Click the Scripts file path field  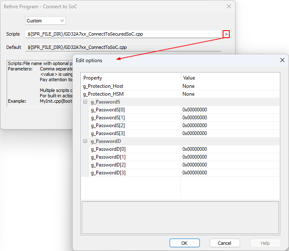(x=124, y=34)
